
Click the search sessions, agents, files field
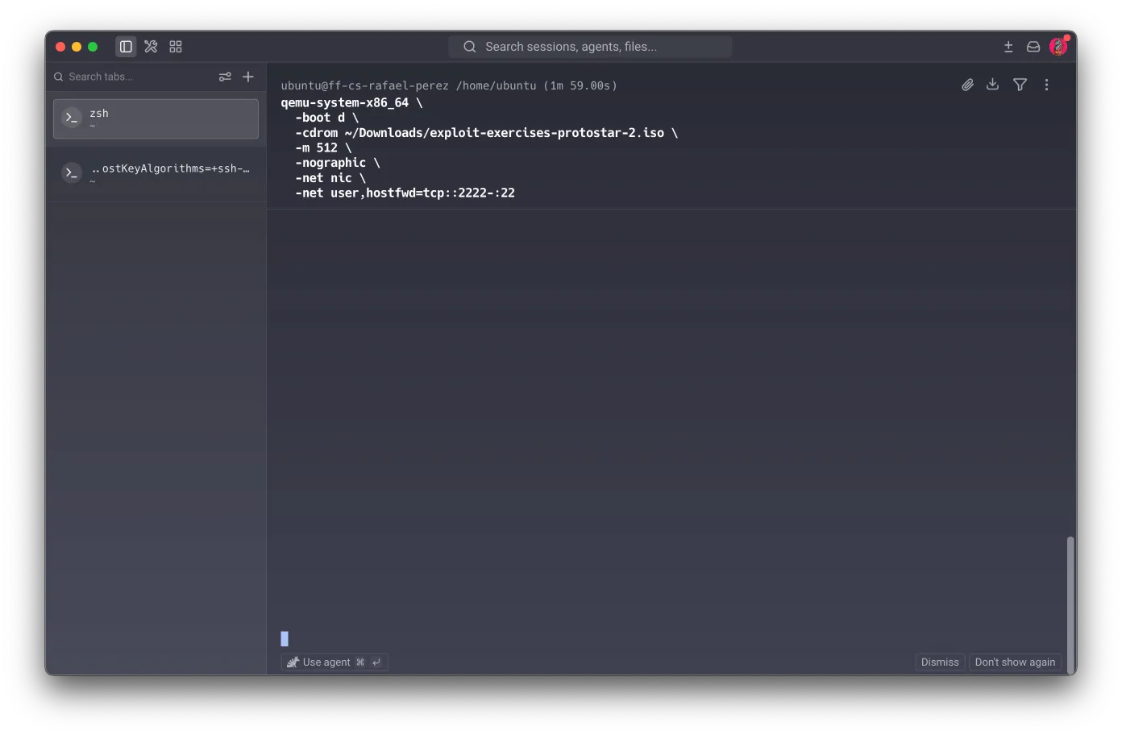590,47
